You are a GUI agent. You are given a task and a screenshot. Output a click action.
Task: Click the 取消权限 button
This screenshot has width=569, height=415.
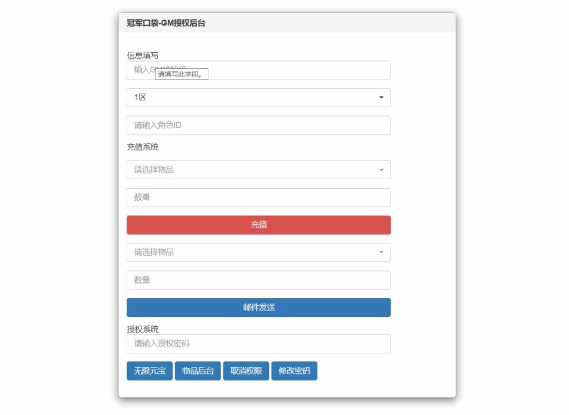pyautogui.click(x=246, y=371)
